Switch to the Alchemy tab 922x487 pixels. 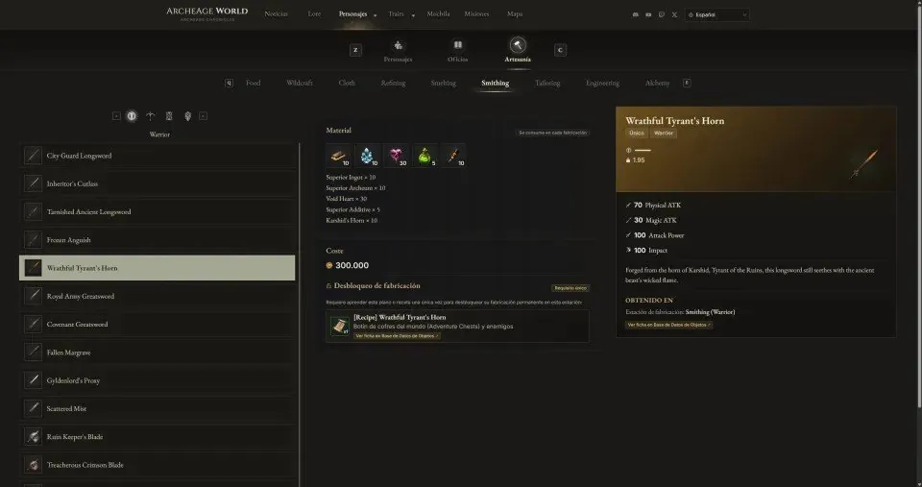pos(657,83)
